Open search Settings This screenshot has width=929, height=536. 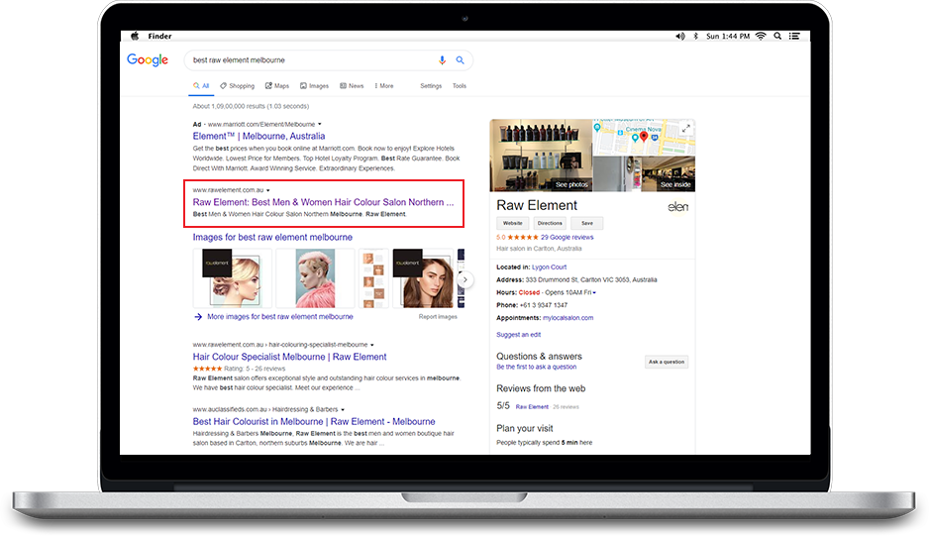coord(431,86)
